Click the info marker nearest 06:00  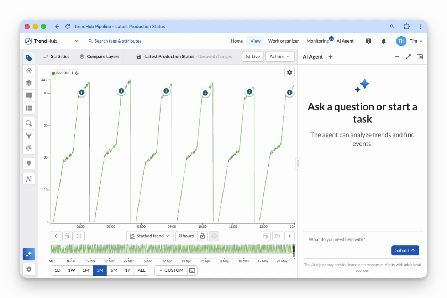point(81,93)
